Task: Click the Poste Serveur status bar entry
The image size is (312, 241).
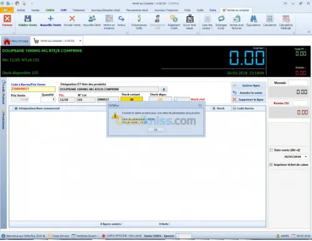Action: (x=59, y=236)
